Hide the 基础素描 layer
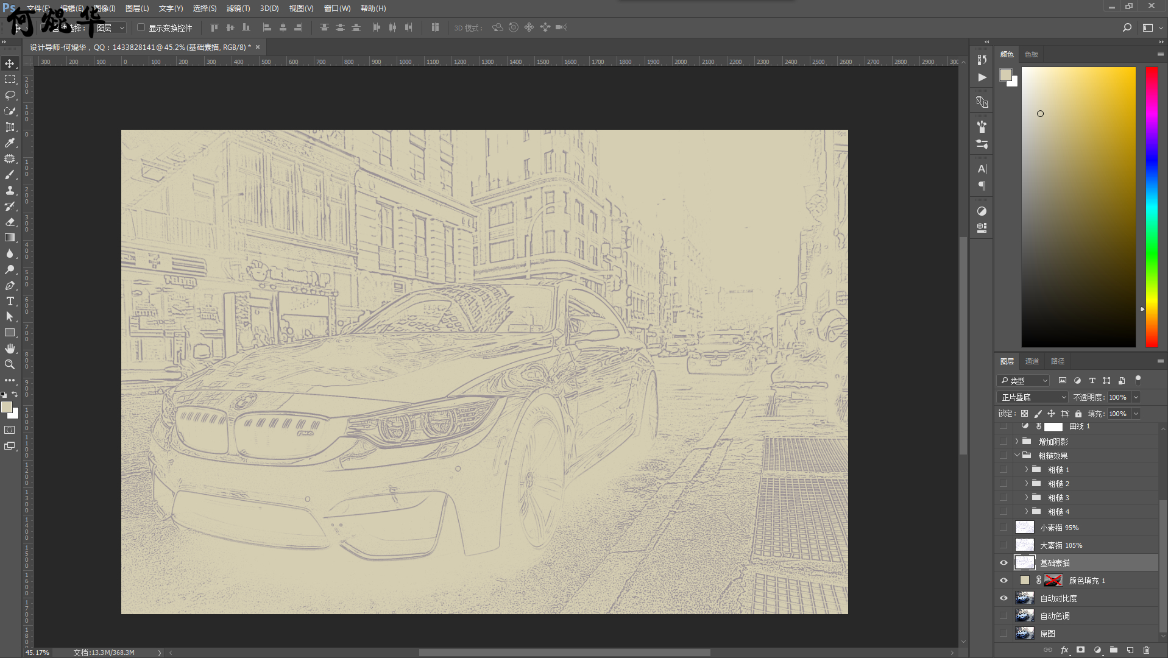This screenshot has height=658, width=1168. pos(1003,563)
